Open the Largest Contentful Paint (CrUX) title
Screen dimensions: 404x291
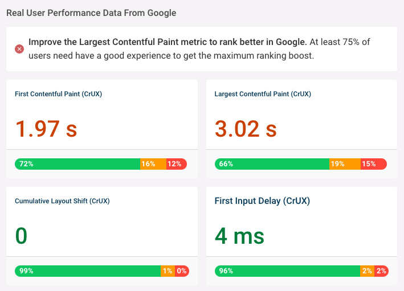[x=263, y=94]
